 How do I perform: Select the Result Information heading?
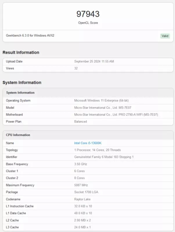click(21, 52)
